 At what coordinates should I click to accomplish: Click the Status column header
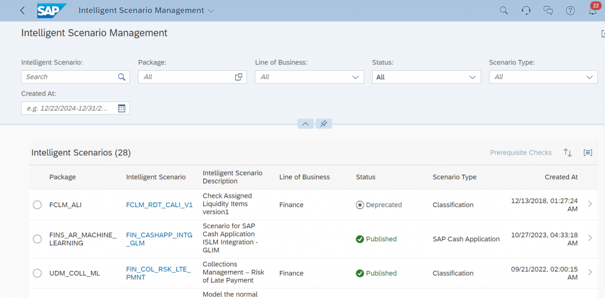click(x=365, y=177)
